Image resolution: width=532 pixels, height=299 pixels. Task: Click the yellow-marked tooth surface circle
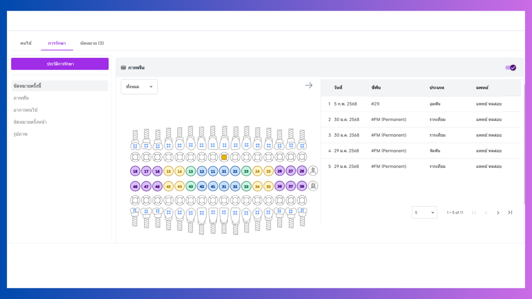click(224, 157)
